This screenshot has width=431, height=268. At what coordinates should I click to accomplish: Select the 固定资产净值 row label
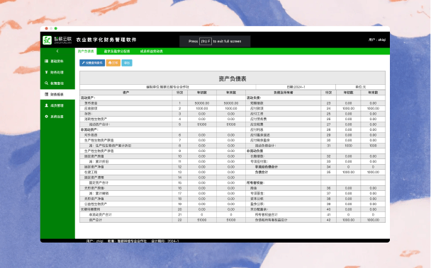click(94, 167)
